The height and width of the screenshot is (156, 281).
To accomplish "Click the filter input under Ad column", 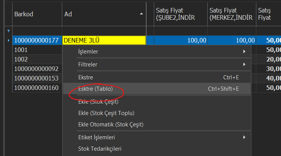I will 104,30.
